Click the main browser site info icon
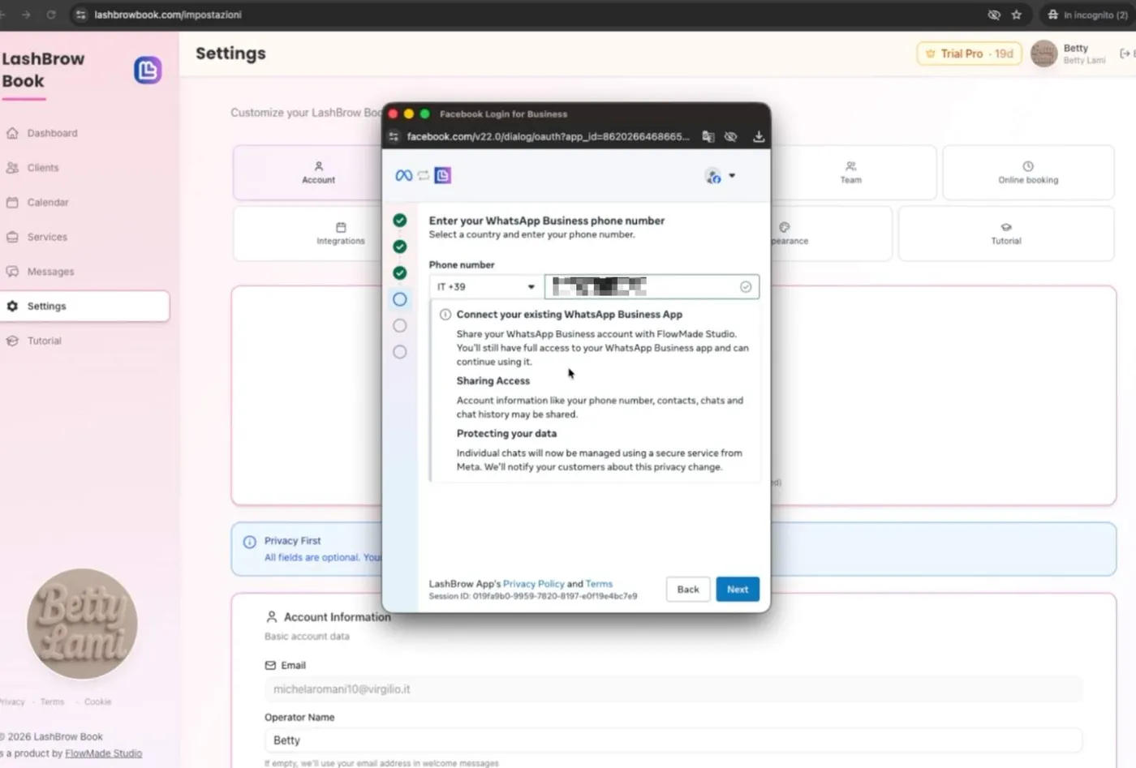Viewport: 1136px width, 768px height. 80,15
